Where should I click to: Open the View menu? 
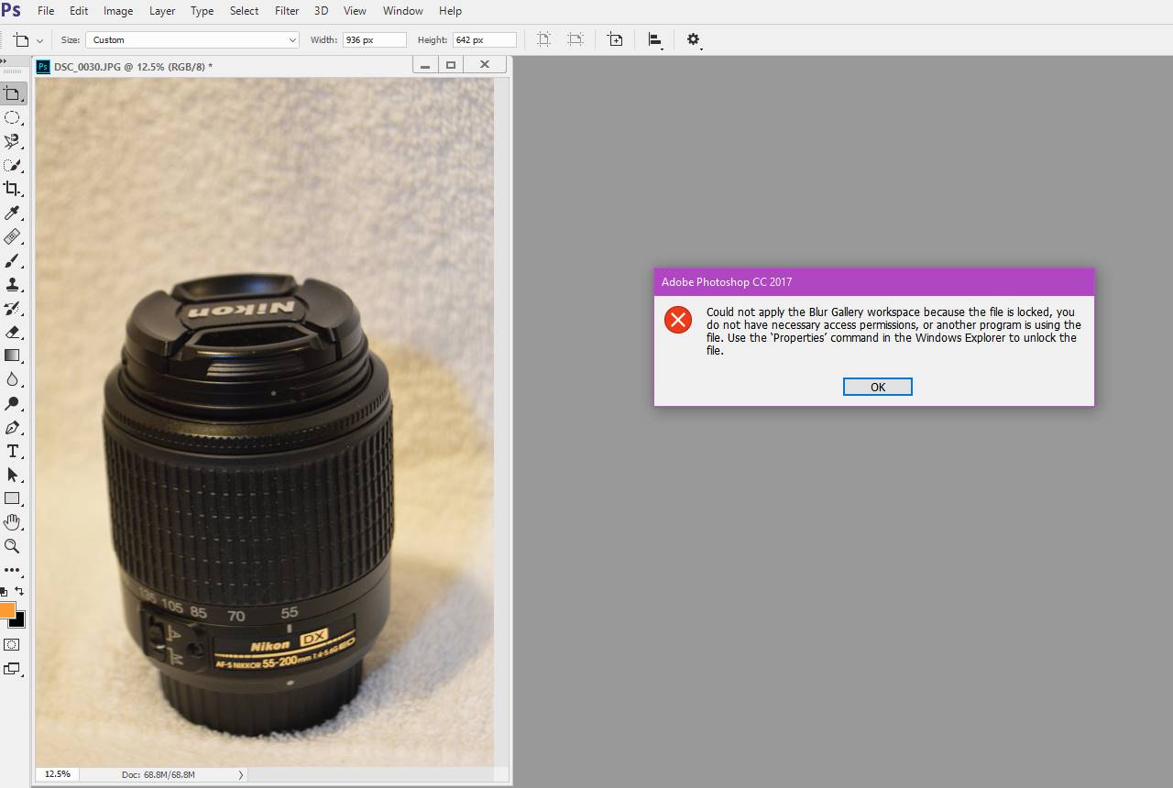pos(355,11)
